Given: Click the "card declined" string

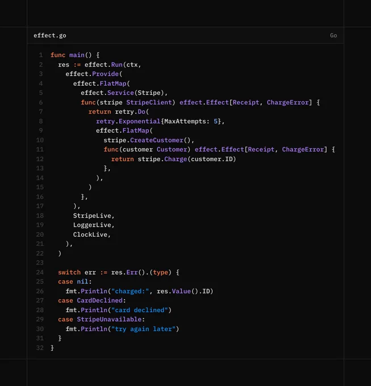Looking at the screenshot, I should tap(139, 310).
